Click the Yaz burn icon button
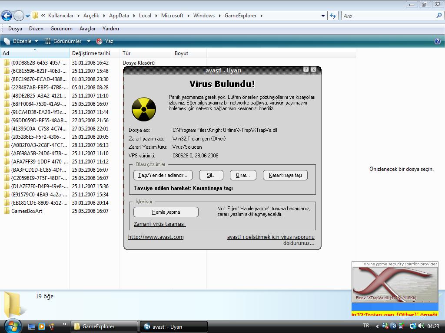The height and width of the screenshot is (333, 445). 105,41
